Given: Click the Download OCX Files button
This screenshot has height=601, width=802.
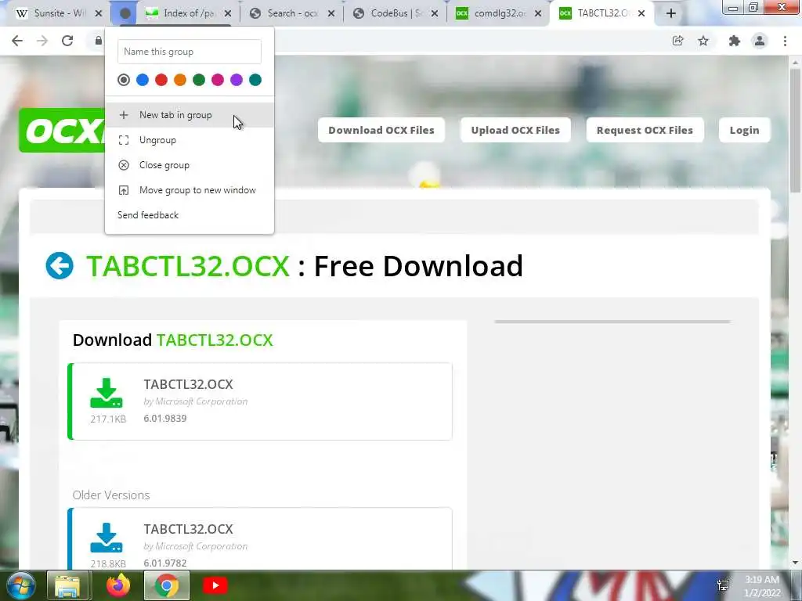Looking at the screenshot, I should [x=381, y=131].
